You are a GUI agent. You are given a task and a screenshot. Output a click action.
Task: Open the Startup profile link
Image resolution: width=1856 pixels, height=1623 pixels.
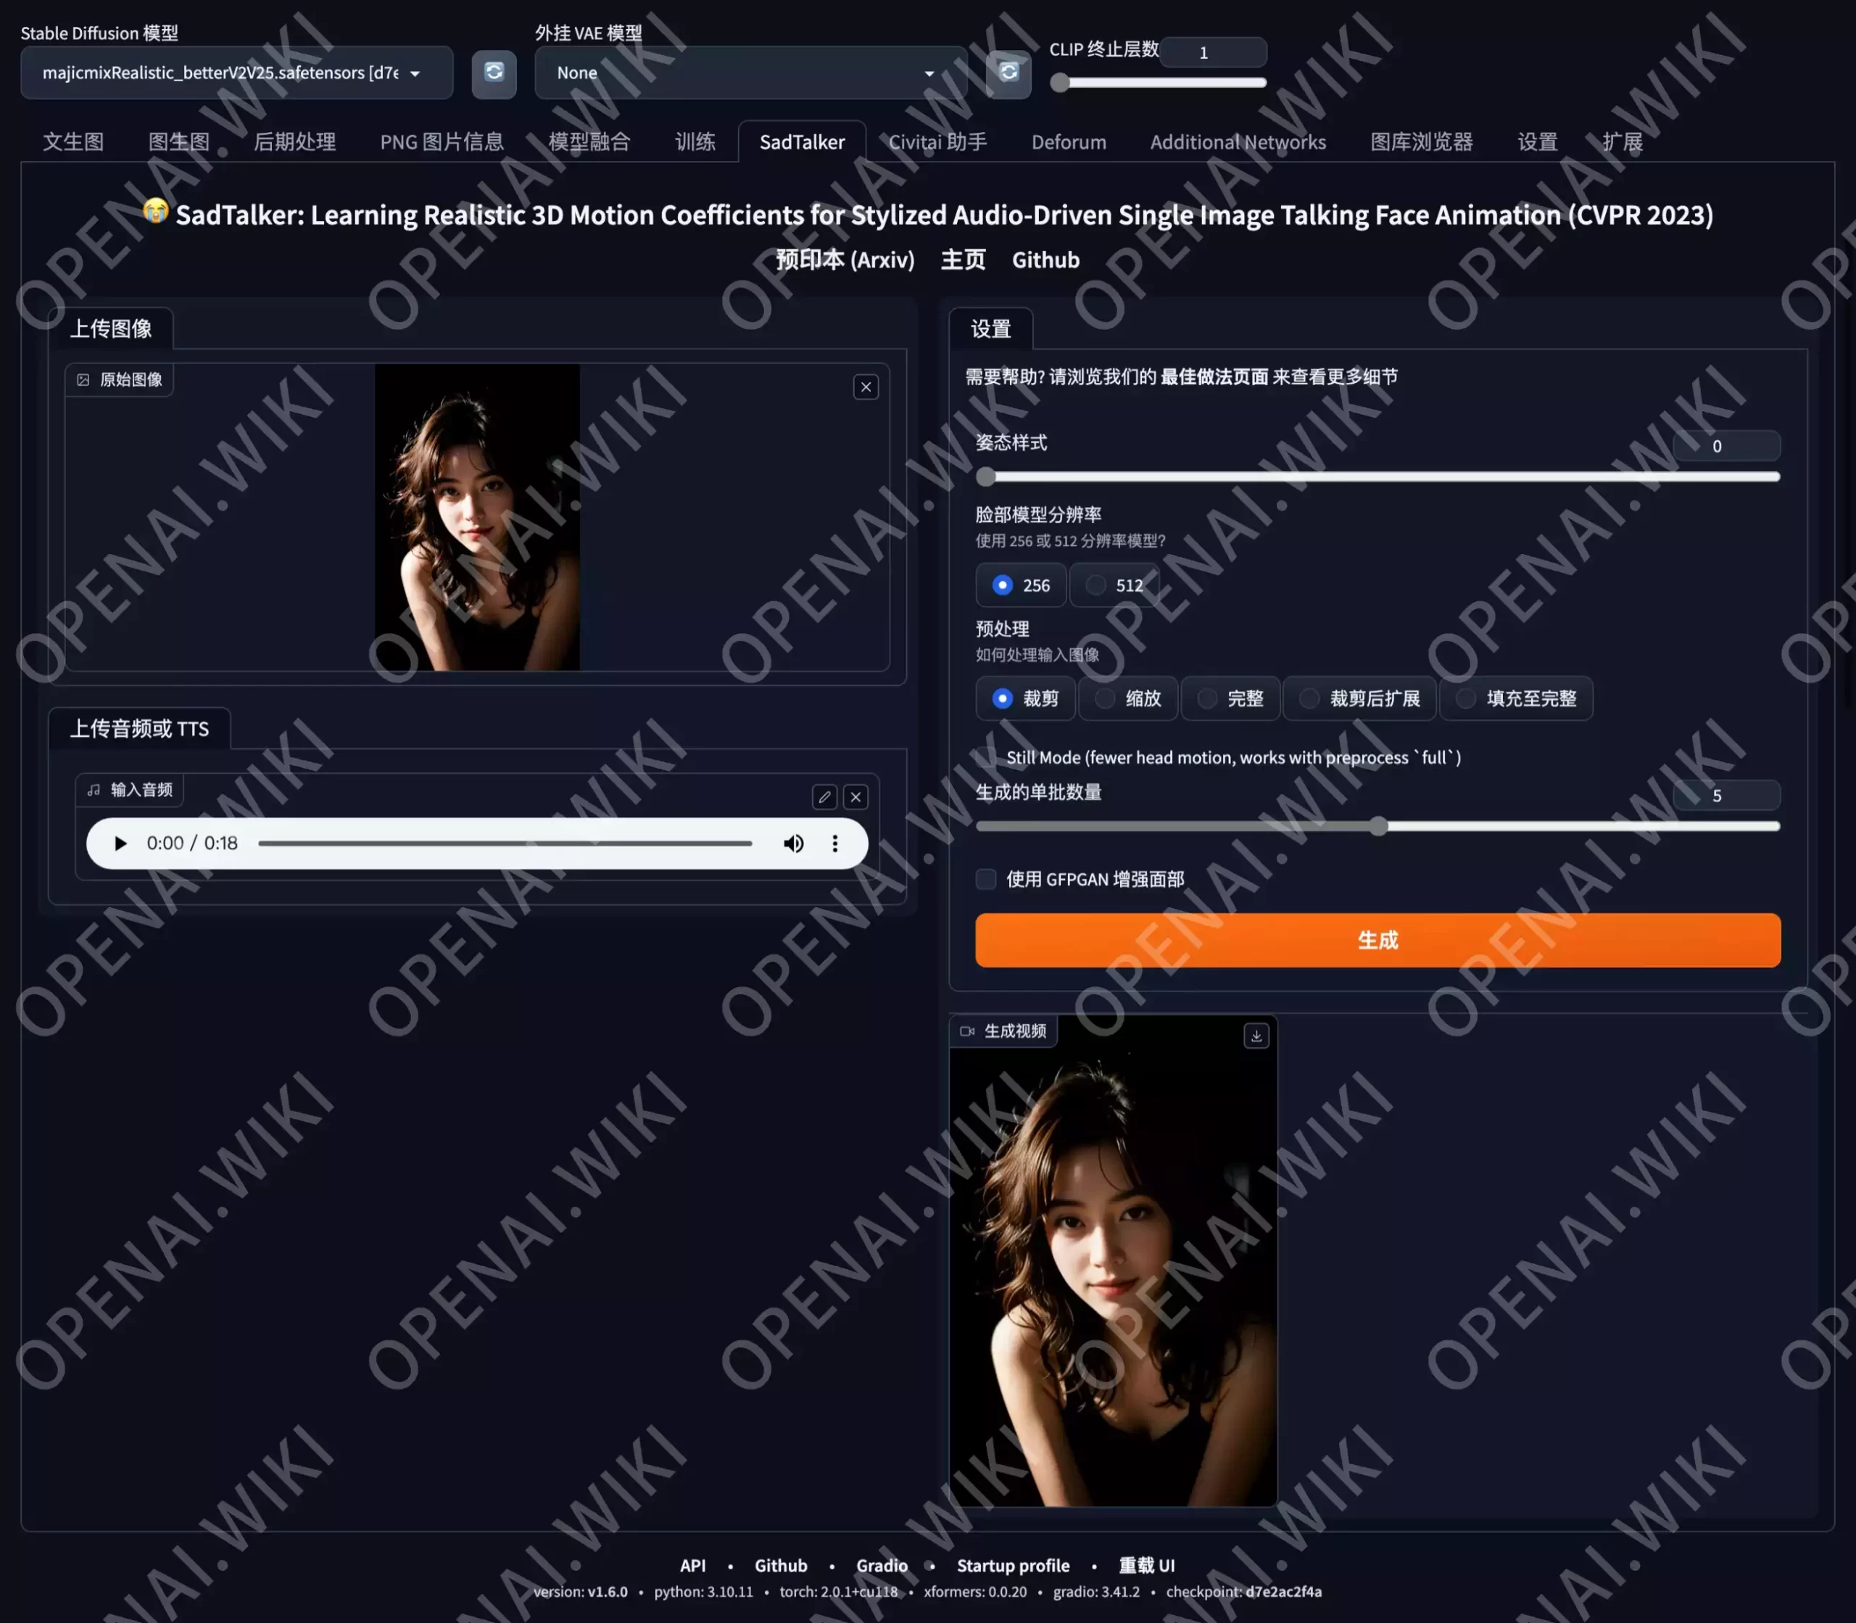1013,1565
